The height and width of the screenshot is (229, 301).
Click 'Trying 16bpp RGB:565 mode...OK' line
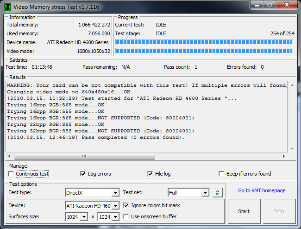[56, 105]
